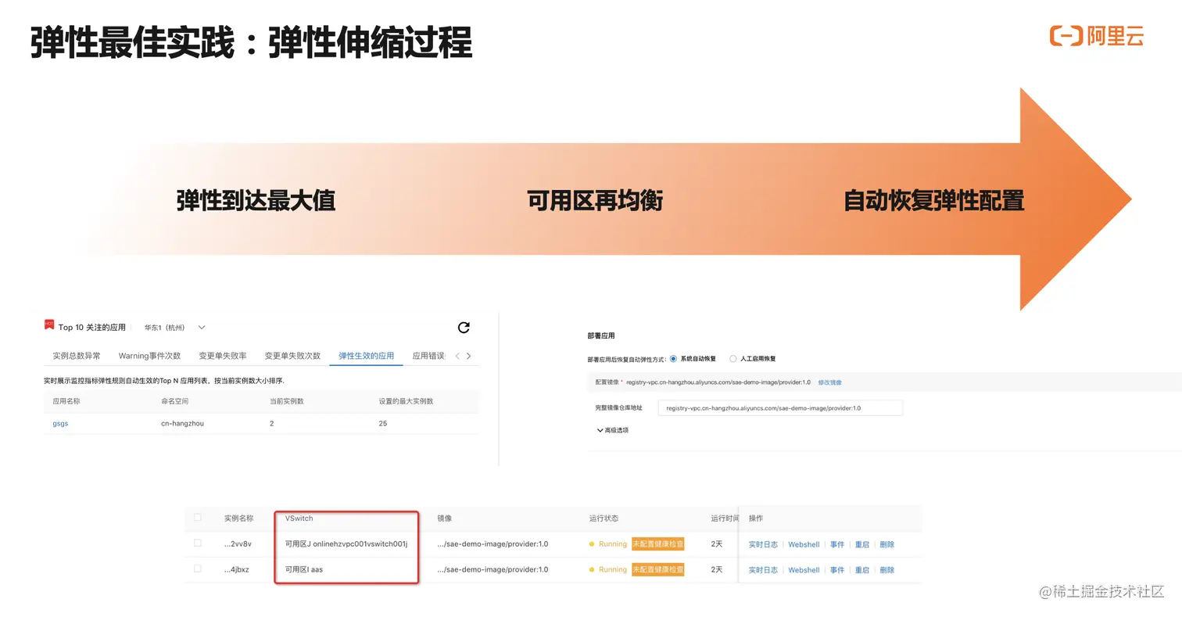
Task: Click the VSwitch column header
Action: (x=299, y=518)
